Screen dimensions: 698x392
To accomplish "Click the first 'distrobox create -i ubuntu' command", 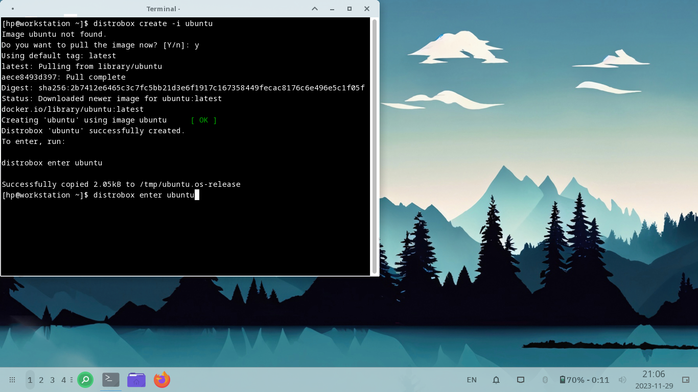I will pyautogui.click(x=153, y=23).
